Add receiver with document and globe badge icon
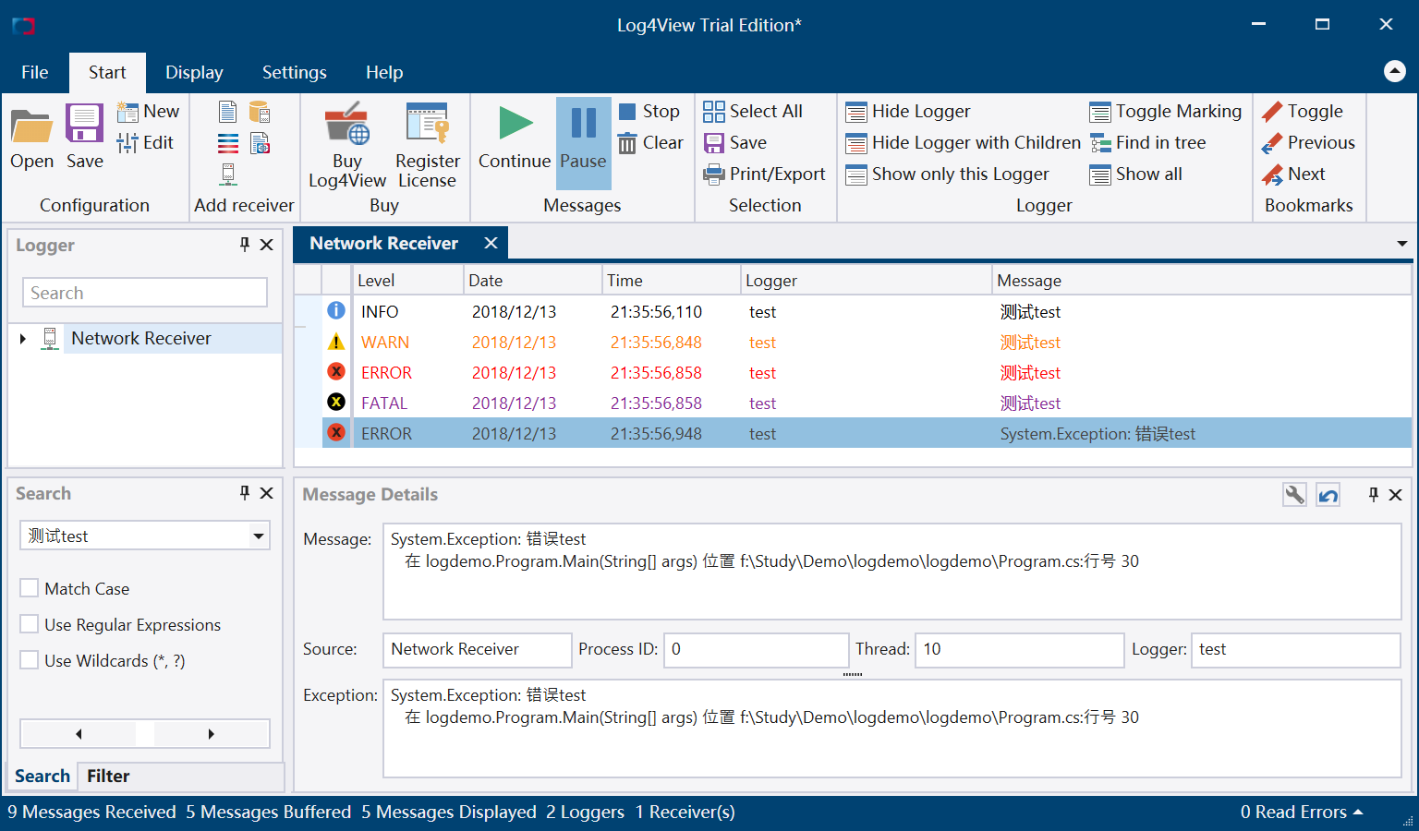The width and height of the screenshot is (1419, 831). coord(261,143)
